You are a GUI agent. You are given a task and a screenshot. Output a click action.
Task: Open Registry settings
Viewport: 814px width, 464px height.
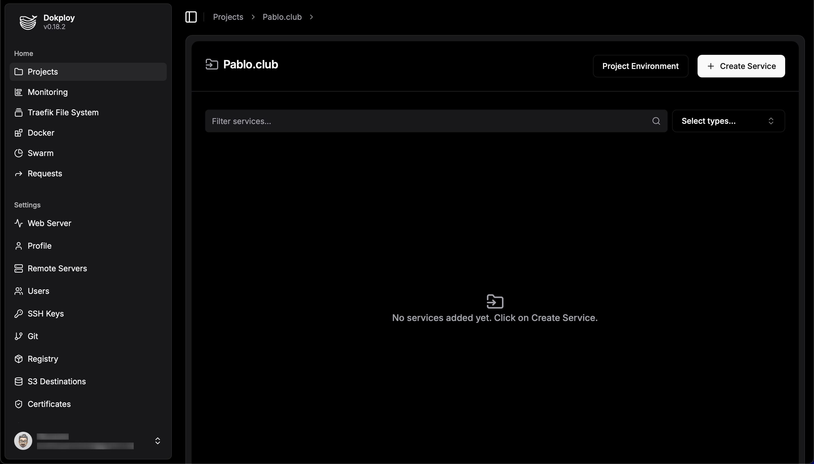[x=88, y=359]
